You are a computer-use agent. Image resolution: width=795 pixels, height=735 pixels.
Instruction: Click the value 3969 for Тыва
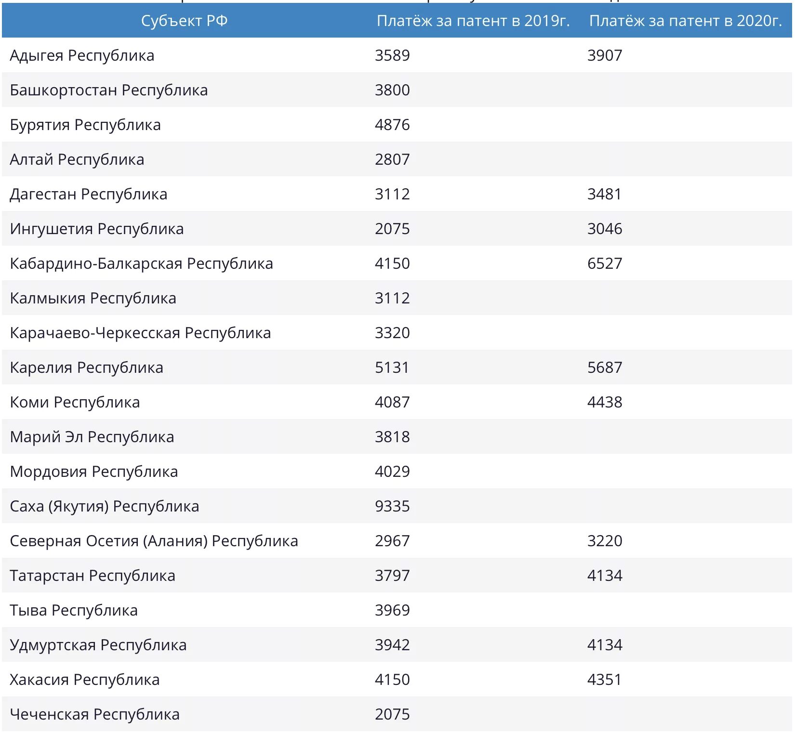[392, 610]
